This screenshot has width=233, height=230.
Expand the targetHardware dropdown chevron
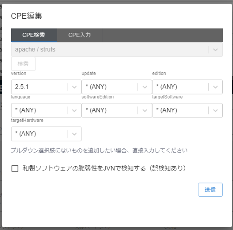(x=74, y=134)
